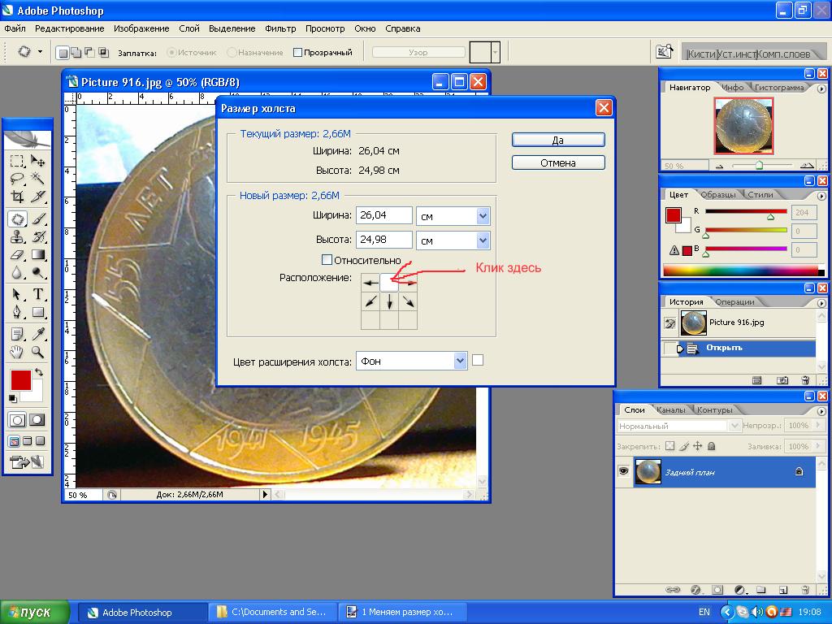Switch to the Каналы tab
This screenshot has width=832, height=624.
click(x=670, y=410)
